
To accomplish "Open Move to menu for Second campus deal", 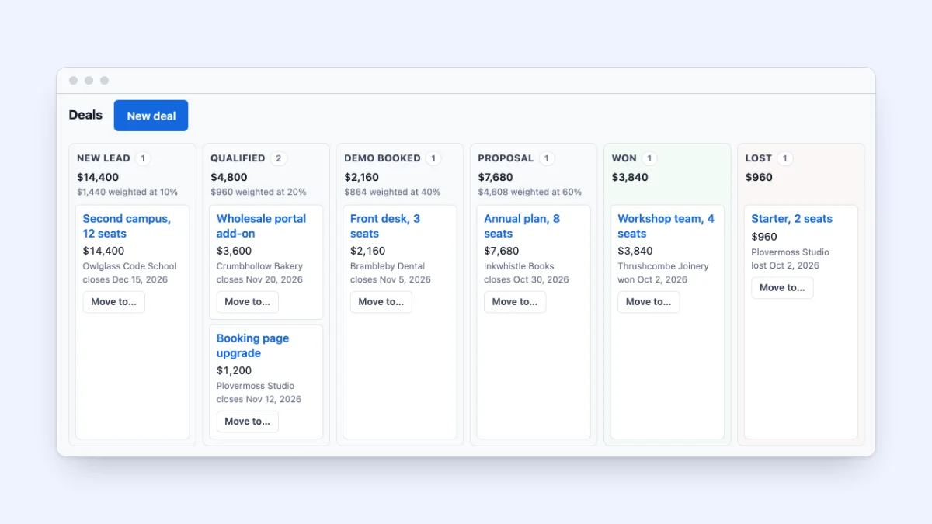I will click(x=113, y=302).
